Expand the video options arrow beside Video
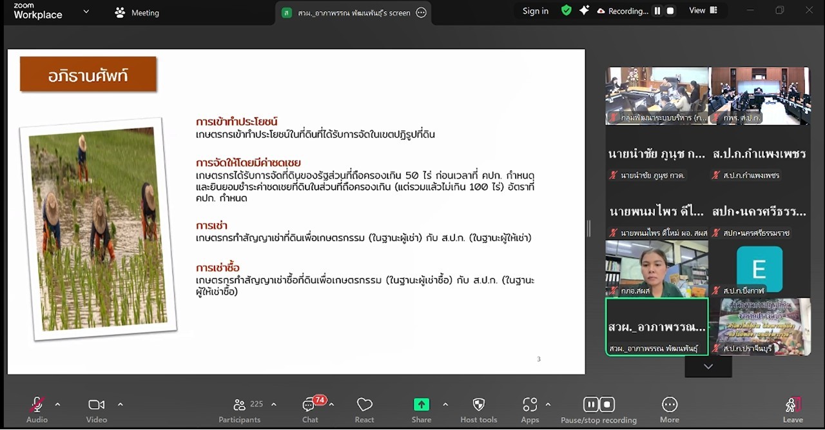 coord(120,405)
